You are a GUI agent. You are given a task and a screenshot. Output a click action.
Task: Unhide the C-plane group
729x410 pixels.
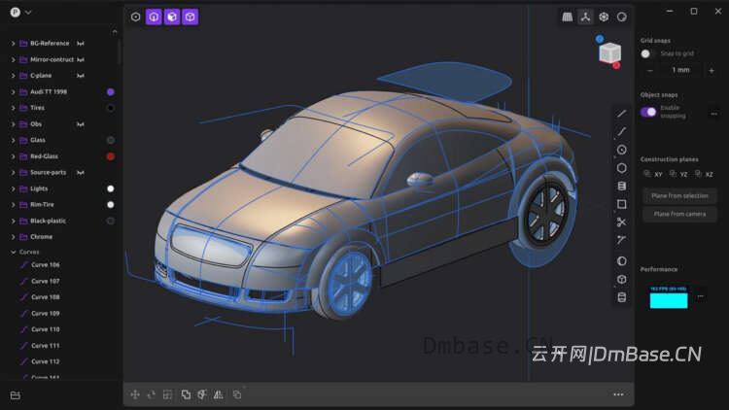tap(81, 76)
